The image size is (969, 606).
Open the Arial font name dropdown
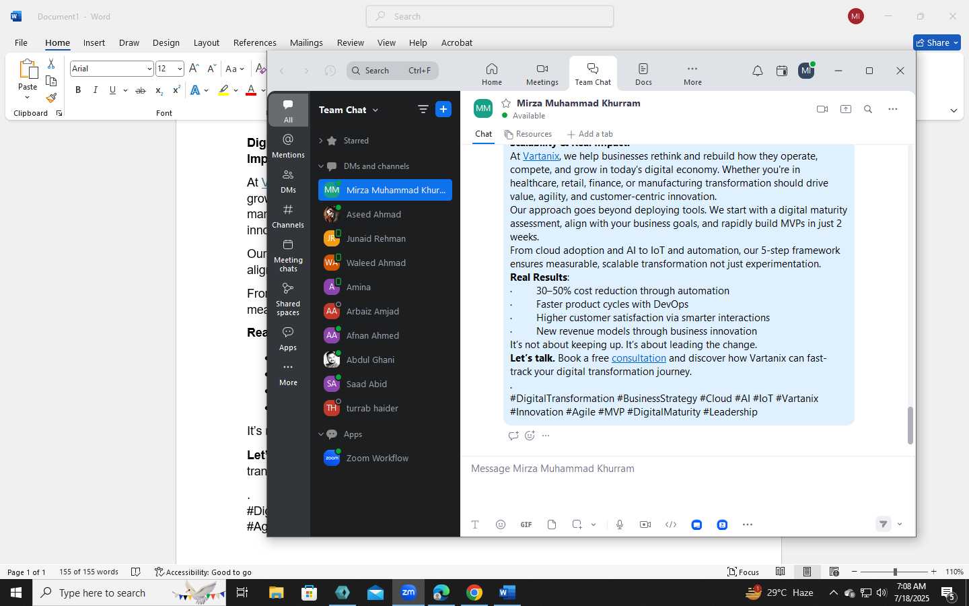click(149, 69)
